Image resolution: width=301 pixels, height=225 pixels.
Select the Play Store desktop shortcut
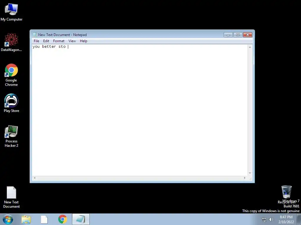pyautogui.click(x=11, y=103)
